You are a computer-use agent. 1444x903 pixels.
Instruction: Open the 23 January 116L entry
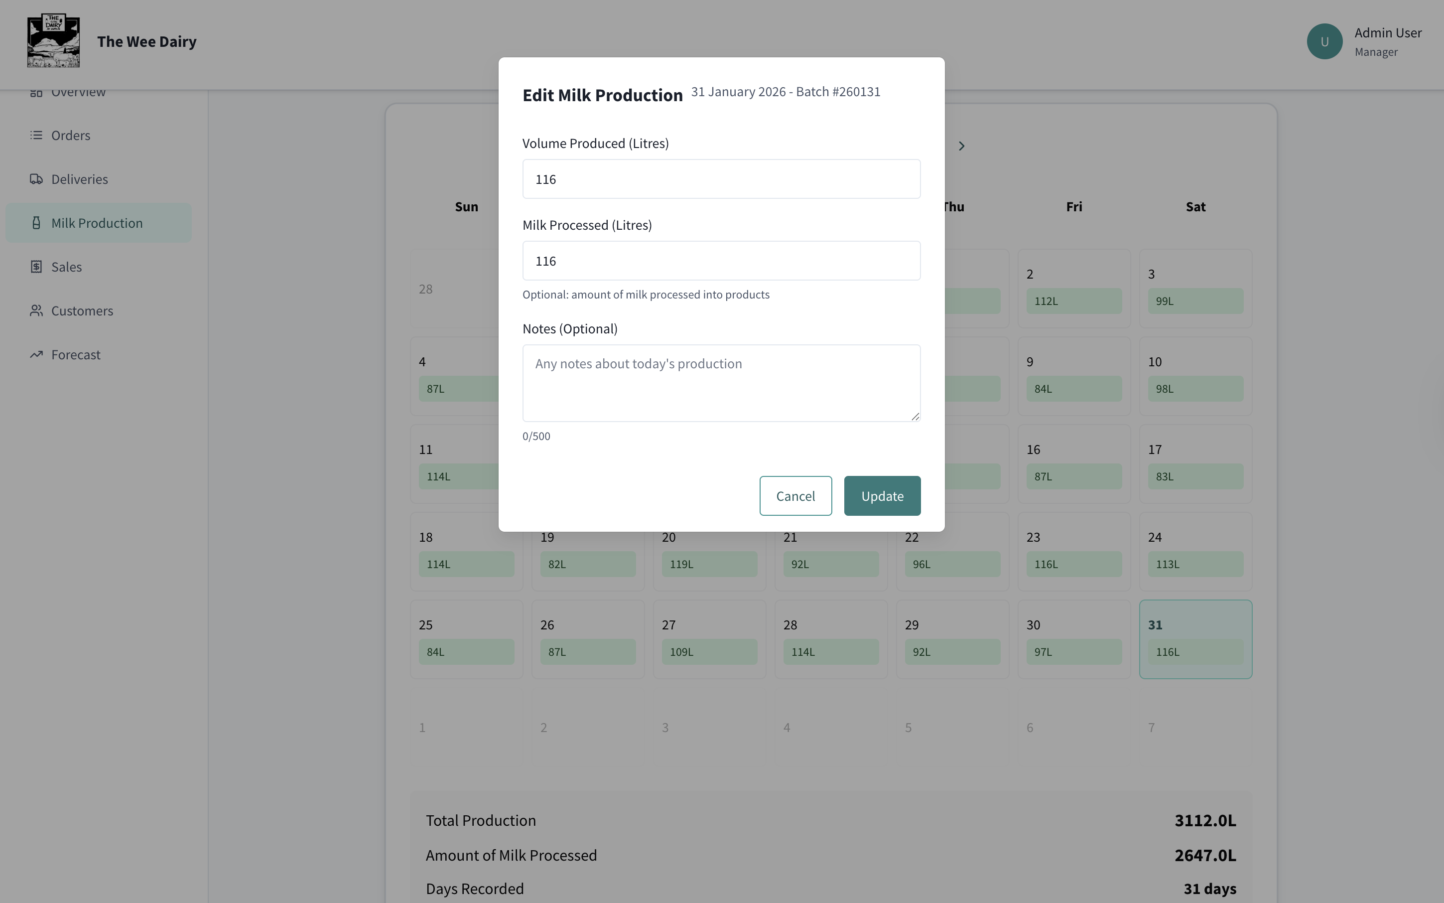click(1073, 564)
